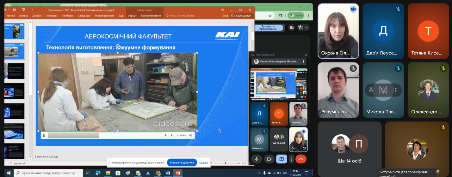This screenshot has width=452, height=177.
Task: Click the Сховати link
Action: coord(204,162)
